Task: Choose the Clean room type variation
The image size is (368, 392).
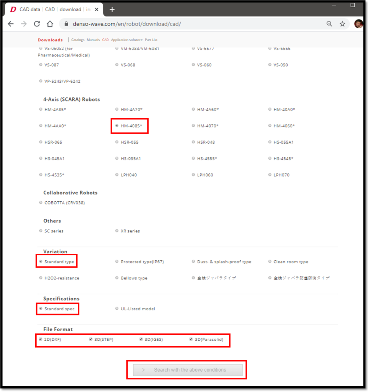Action: point(270,261)
